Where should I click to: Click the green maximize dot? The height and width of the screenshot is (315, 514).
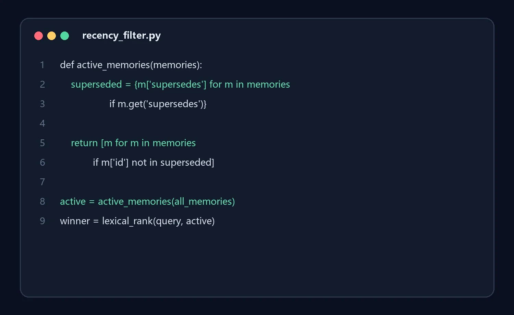click(64, 36)
